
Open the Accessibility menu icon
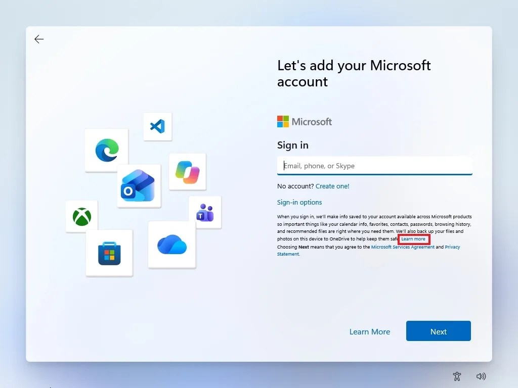click(457, 376)
